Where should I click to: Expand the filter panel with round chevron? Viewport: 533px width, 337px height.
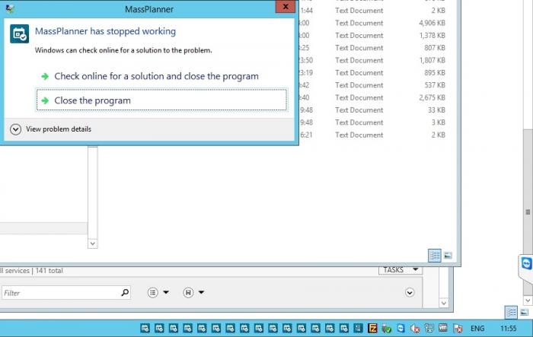(x=410, y=292)
